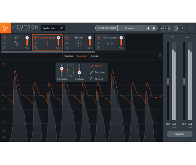Select the Precise mode tab
The image size is (196, 165).
click(x=69, y=56)
